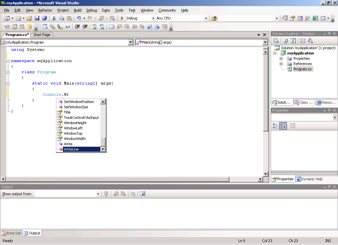Uncomment the selected lines icon
This screenshot has height=245, width=338.
[x=102, y=27]
